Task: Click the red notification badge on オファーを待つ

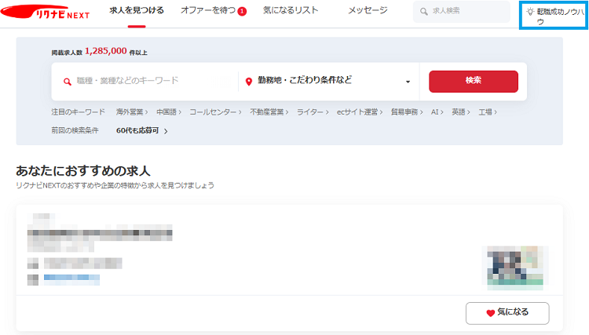Action: click(x=242, y=12)
